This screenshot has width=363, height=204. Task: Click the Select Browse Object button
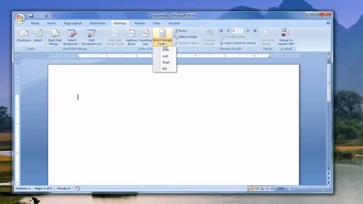[x=328, y=178]
